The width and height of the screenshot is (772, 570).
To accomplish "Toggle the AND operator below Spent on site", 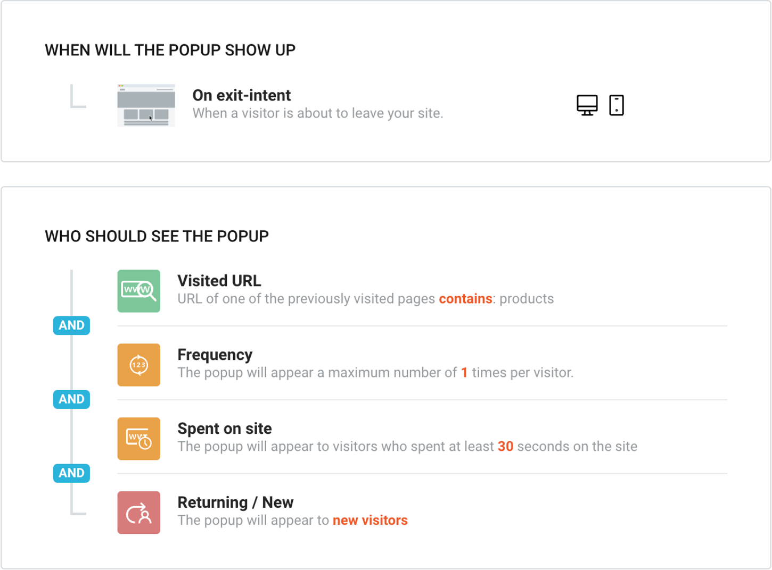I will point(71,473).
